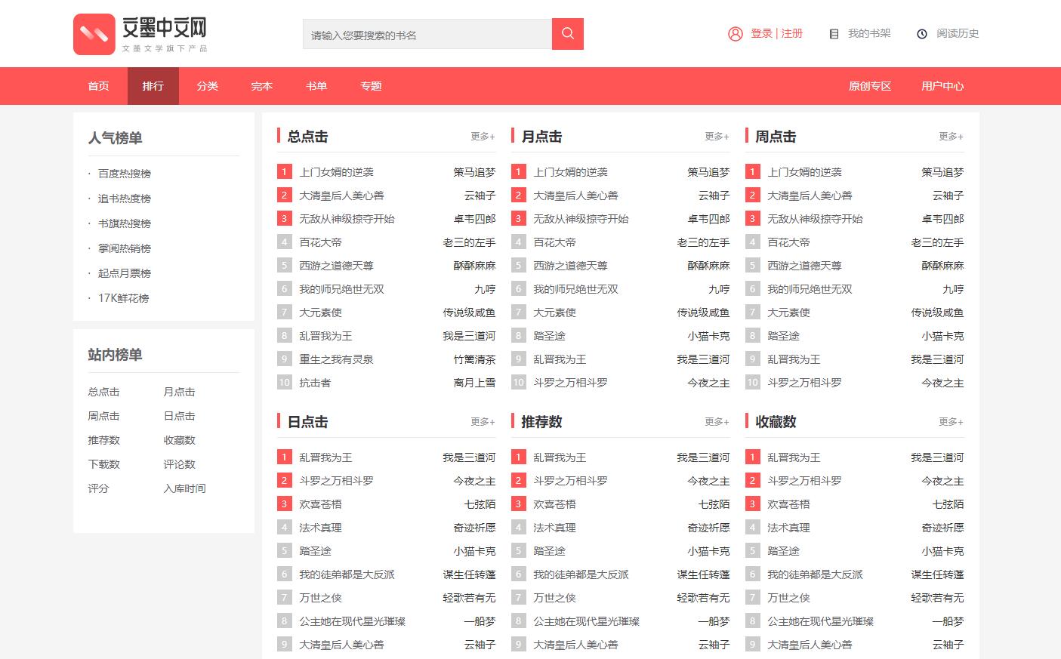Viewport: 1061px width, 659px height.
Task: Open the 专题 nav tab
Action: [x=371, y=86]
